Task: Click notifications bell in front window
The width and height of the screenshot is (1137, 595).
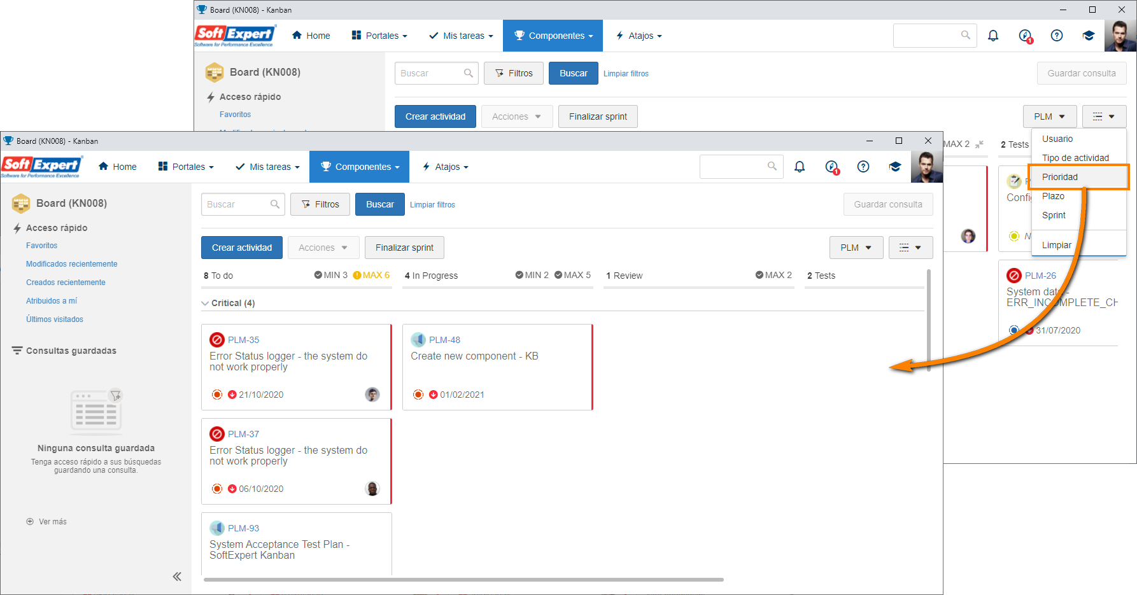Action: tap(800, 167)
